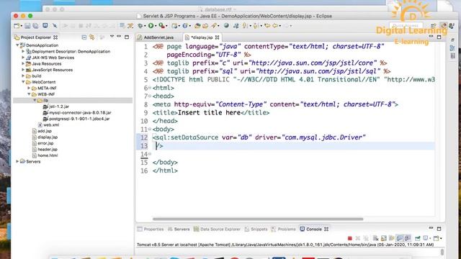Switch to the Properties tab
The image size is (461, 259).
tap(151, 229)
